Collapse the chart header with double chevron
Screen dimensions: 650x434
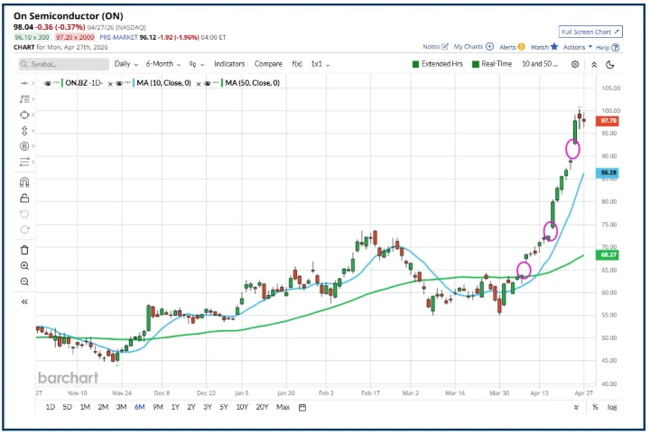coord(594,65)
